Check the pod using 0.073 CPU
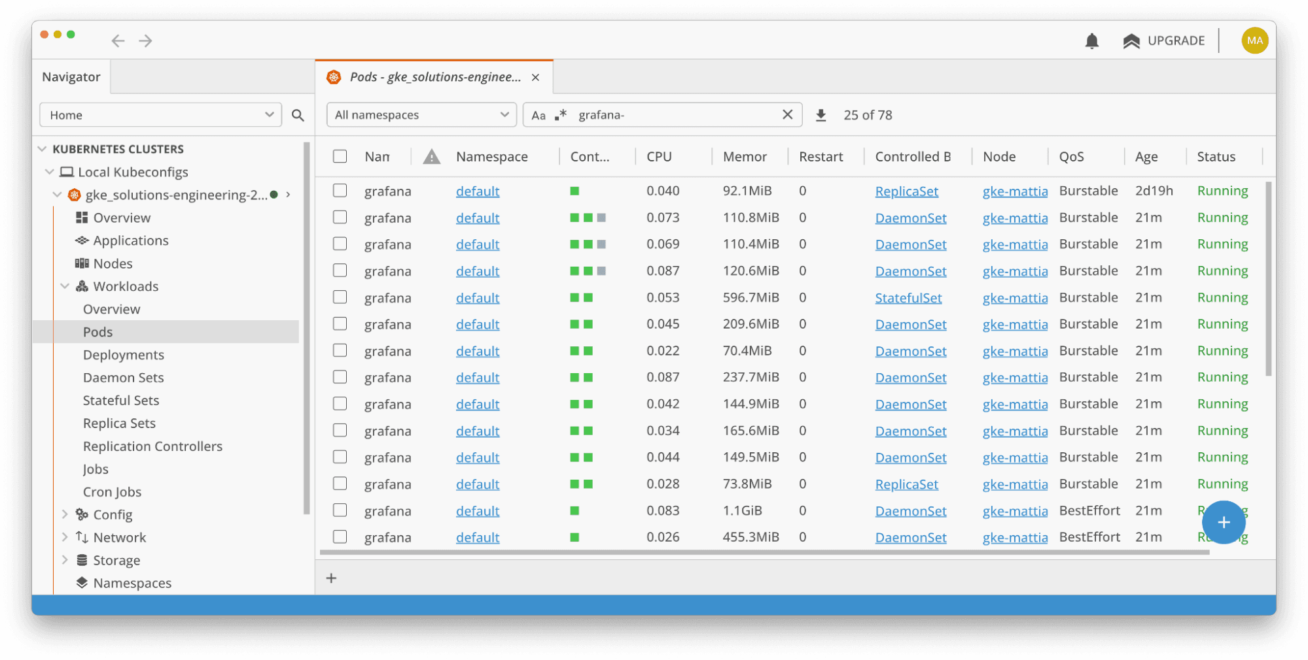The image size is (1308, 660). [x=340, y=217]
